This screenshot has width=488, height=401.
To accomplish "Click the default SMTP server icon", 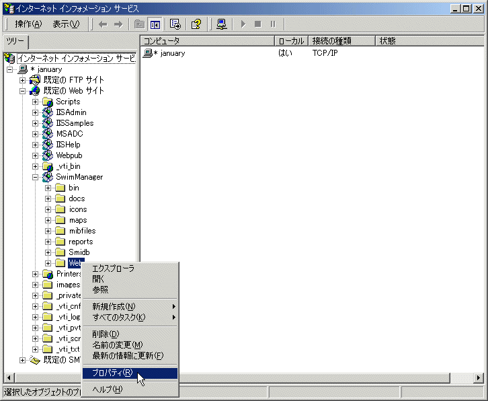I will 35,360.
